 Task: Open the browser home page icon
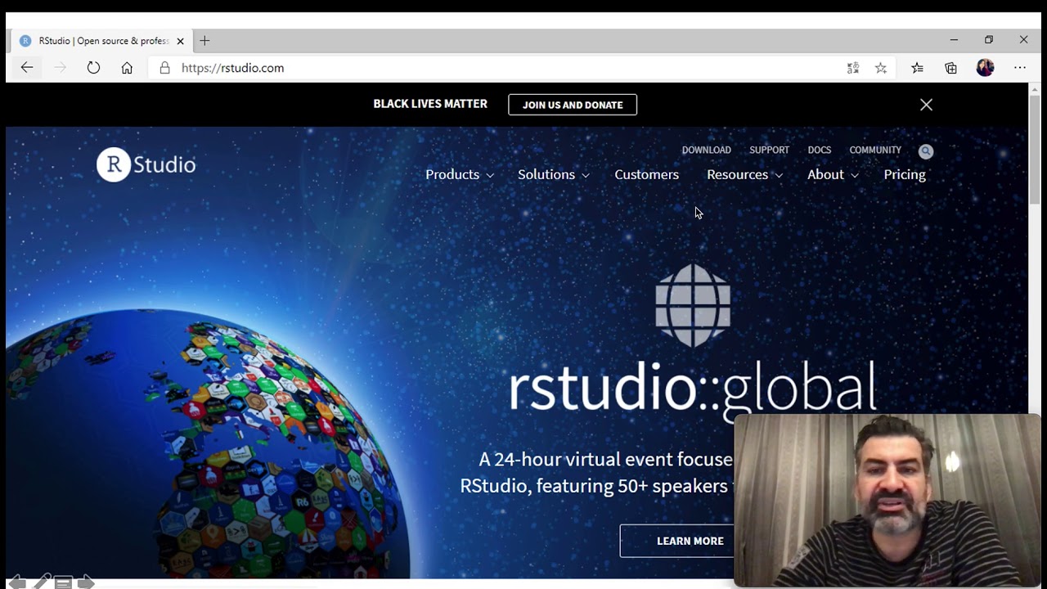[x=127, y=68]
